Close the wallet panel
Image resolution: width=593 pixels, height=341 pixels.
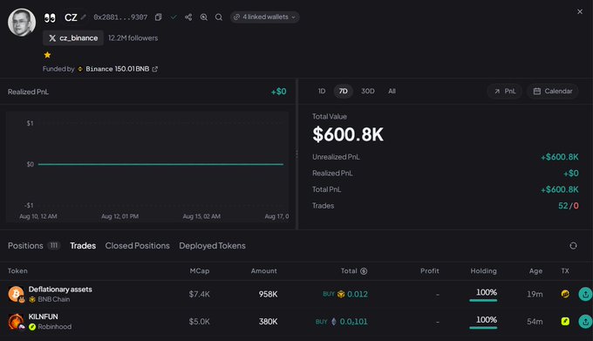click(580, 11)
